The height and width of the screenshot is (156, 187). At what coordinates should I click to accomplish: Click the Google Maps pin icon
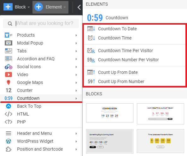point(9,82)
